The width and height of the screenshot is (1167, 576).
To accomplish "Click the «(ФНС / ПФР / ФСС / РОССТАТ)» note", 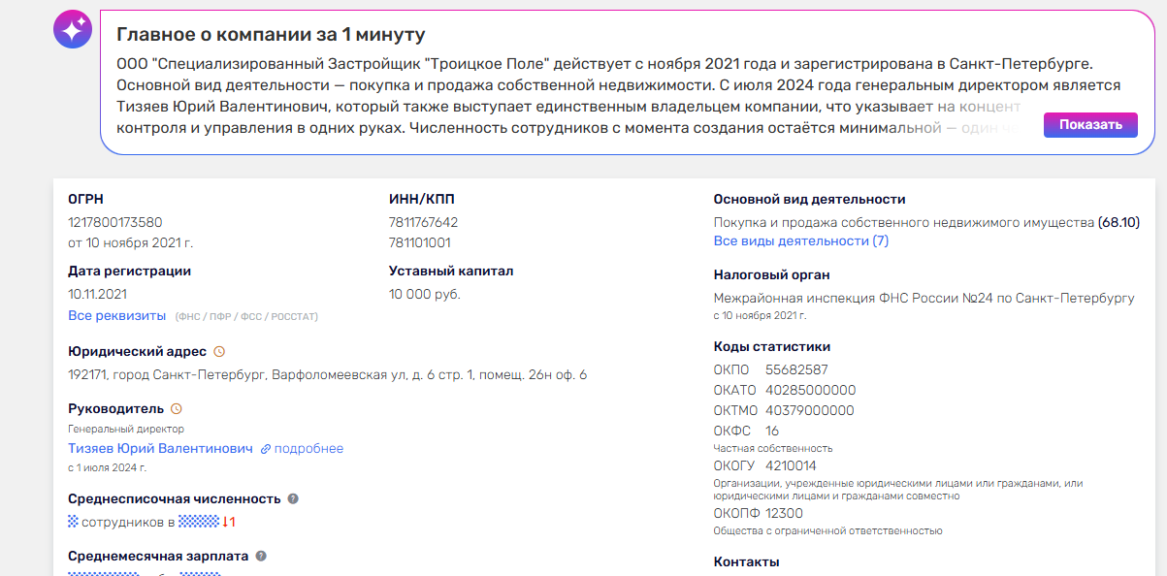I will tap(246, 316).
